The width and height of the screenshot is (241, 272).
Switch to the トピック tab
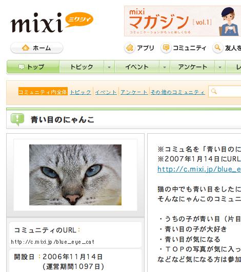click(x=82, y=67)
